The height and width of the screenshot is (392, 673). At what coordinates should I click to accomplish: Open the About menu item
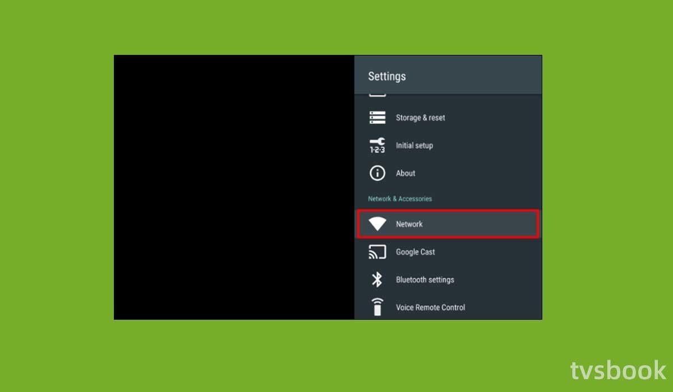point(448,173)
